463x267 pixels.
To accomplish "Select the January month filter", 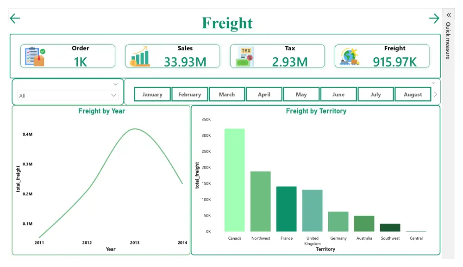I will [x=152, y=94].
